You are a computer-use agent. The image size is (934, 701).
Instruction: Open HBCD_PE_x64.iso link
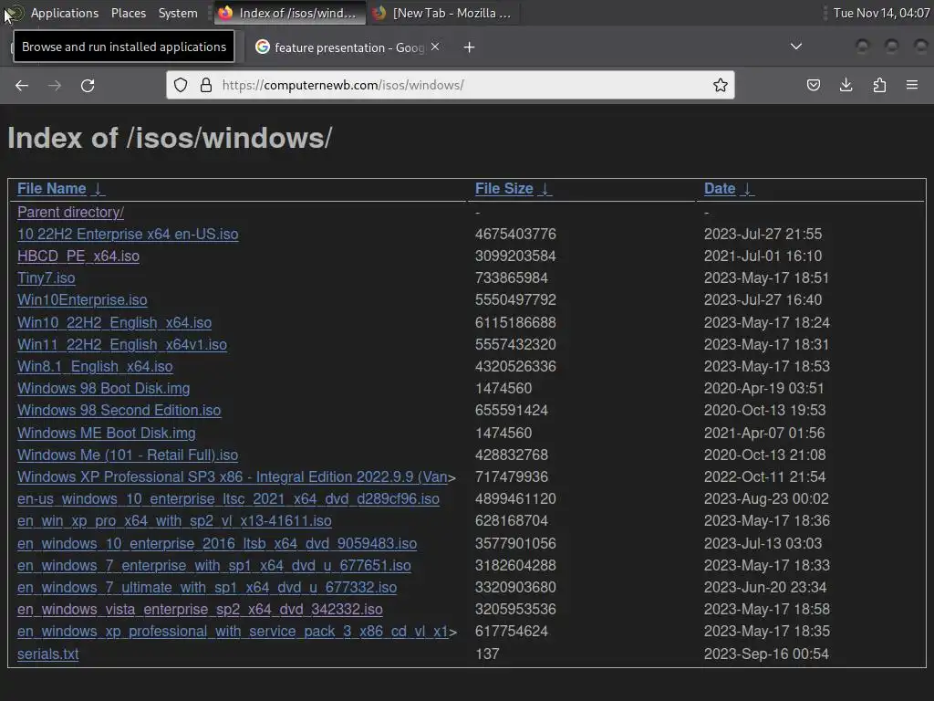click(78, 256)
